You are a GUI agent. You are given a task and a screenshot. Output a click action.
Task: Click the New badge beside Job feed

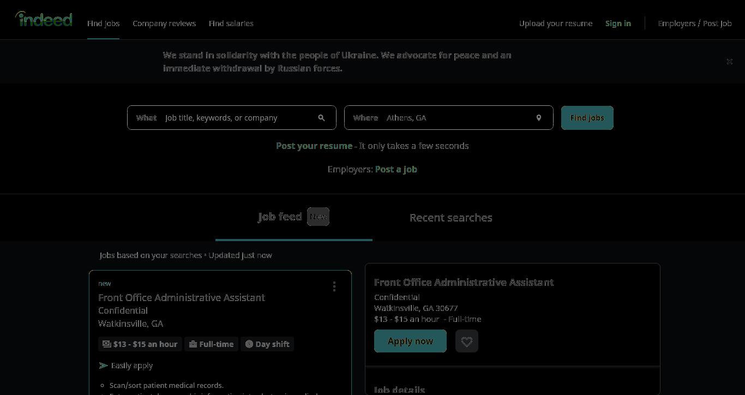point(319,217)
